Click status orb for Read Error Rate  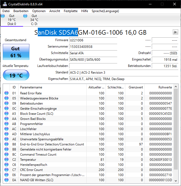6,93
